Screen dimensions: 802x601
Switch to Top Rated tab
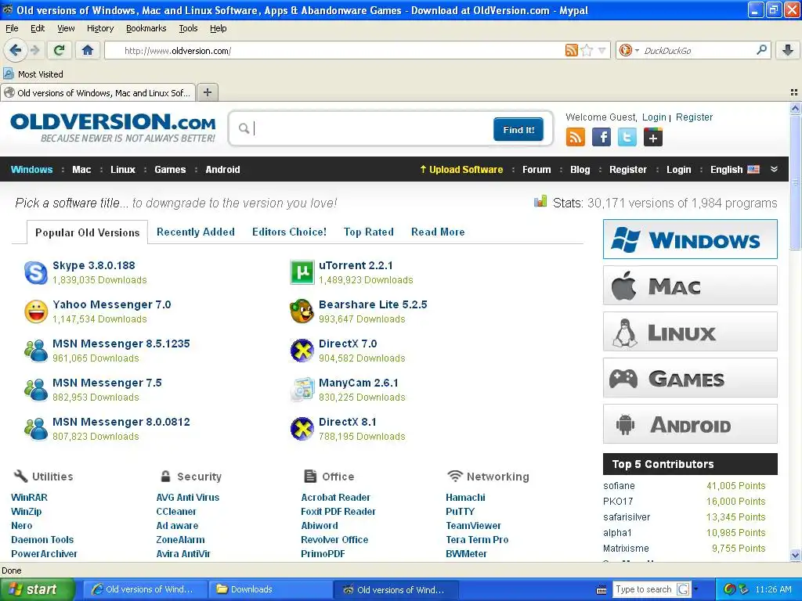pos(369,232)
